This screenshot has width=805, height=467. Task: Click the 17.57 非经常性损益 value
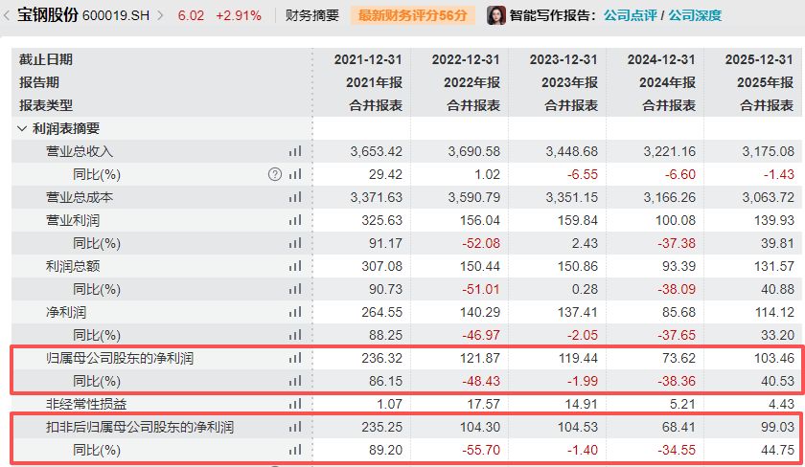click(484, 404)
